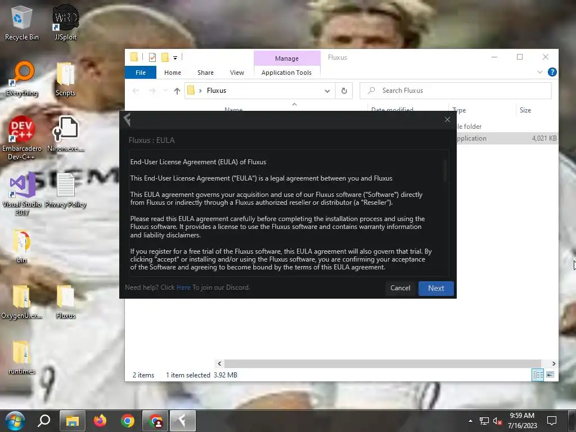Viewport: 576px width, 432px height.
Task: Open the View ribbon tab
Action: coord(237,73)
